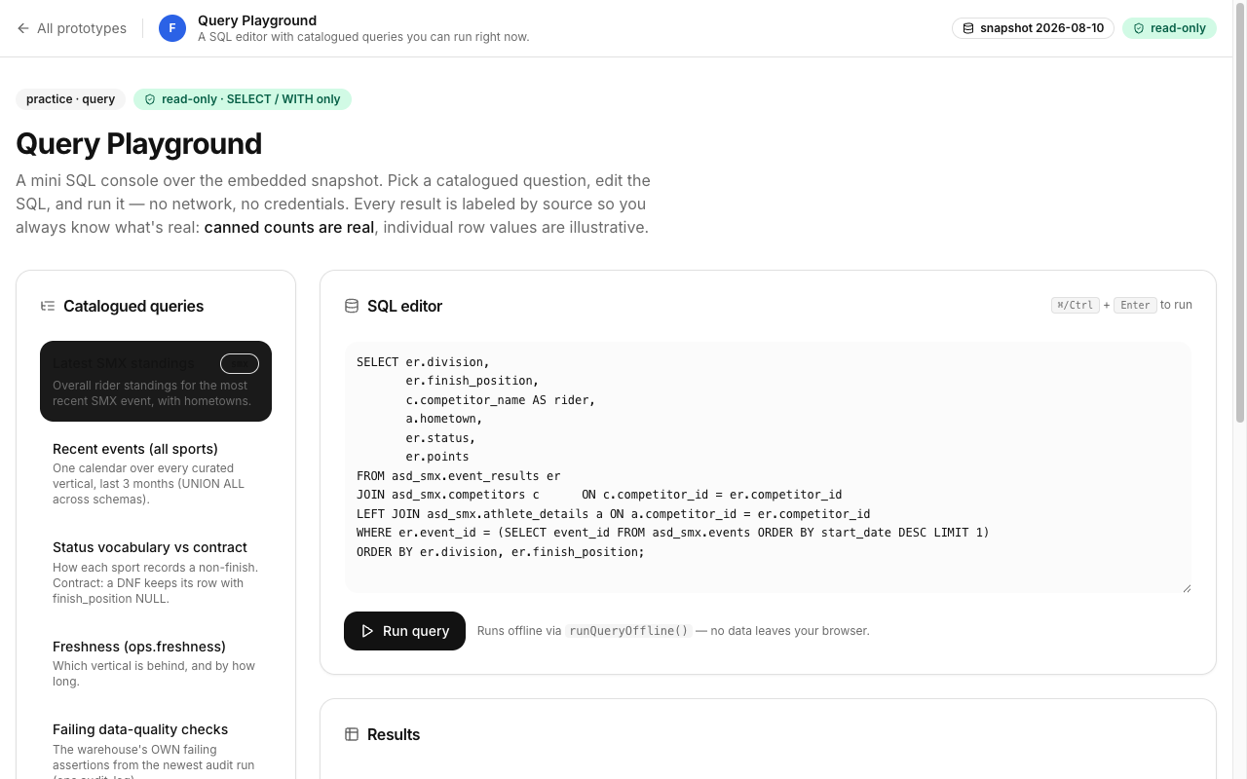Click the Catalogued queries list icon
The height and width of the screenshot is (779, 1247).
point(48,306)
